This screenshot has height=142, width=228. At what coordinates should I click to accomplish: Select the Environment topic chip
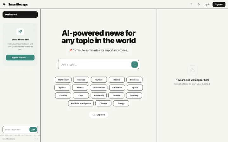coord(98,88)
